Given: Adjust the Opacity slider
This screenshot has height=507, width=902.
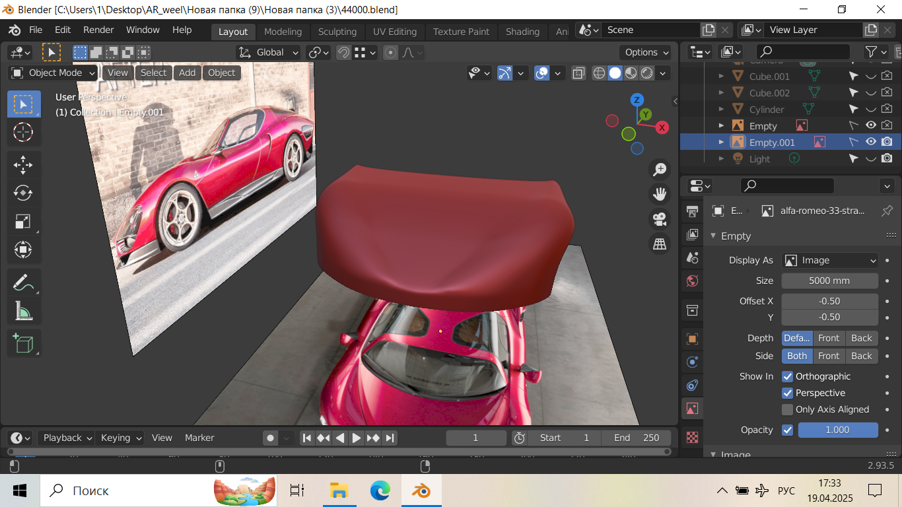Looking at the screenshot, I should pos(837,430).
